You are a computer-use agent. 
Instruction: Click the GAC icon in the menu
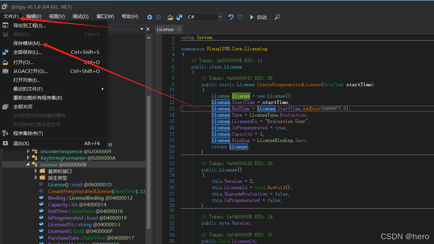[x=5, y=71]
